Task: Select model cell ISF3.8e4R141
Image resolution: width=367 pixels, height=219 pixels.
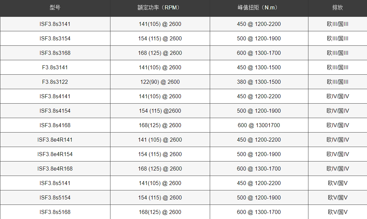Action: click(55, 140)
